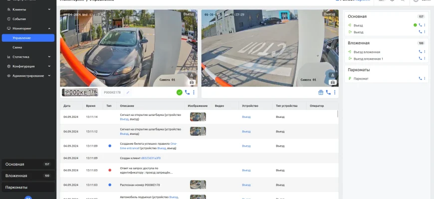
Task: Open three-dot menu for Въезд вложенная
Action: [x=425, y=52]
